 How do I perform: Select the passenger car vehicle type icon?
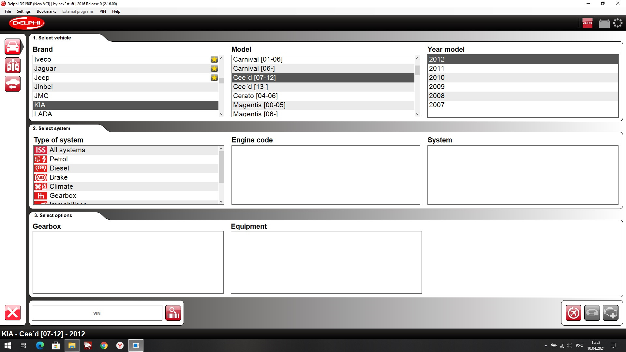[13, 47]
